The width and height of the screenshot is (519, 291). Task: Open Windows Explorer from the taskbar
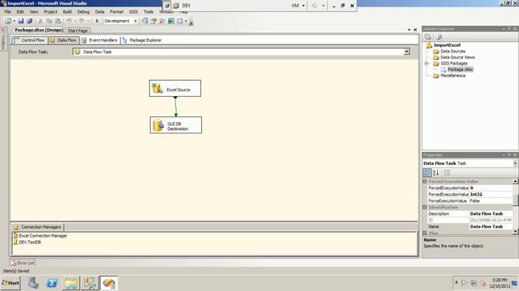pos(71,283)
